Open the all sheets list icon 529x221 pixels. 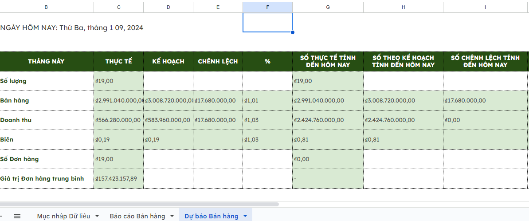tap(18, 216)
